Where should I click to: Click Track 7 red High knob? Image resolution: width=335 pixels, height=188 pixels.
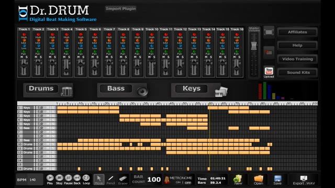pyautogui.click(x=109, y=34)
